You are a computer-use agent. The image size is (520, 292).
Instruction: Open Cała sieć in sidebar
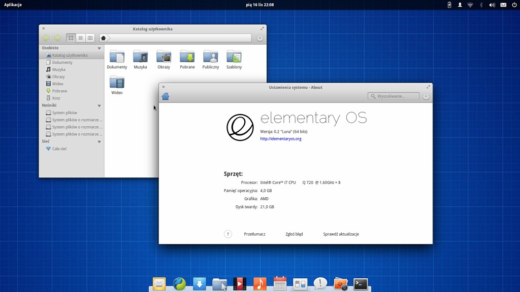pyautogui.click(x=71, y=149)
